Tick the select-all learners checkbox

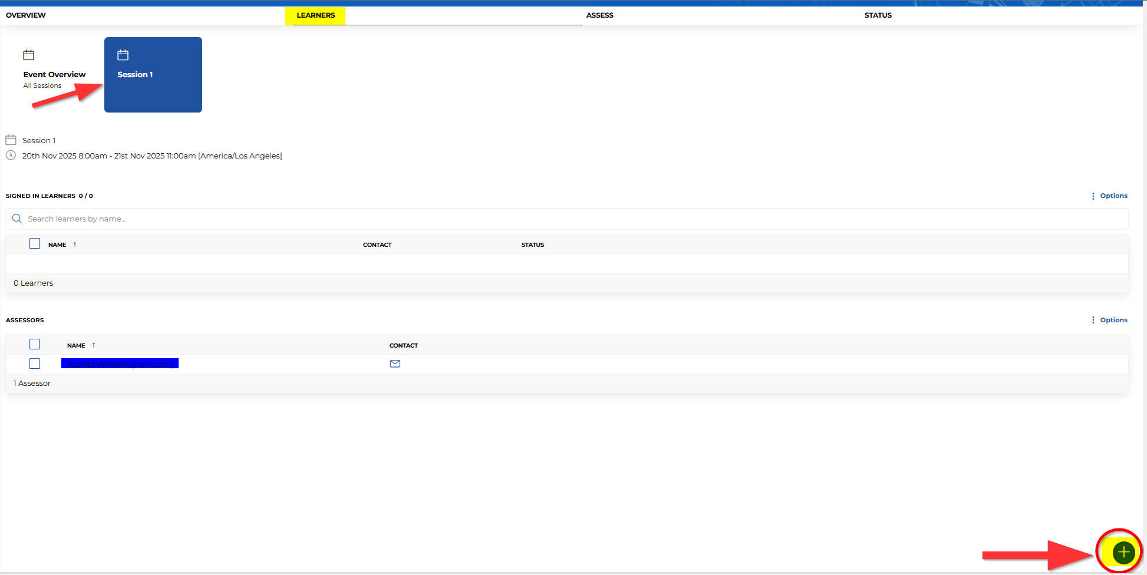coord(35,243)
